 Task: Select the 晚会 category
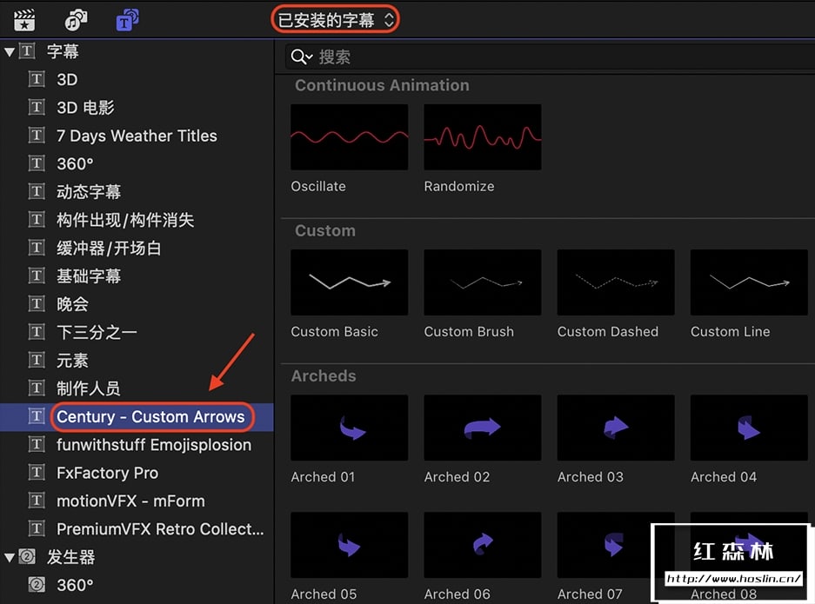[137, 304]
